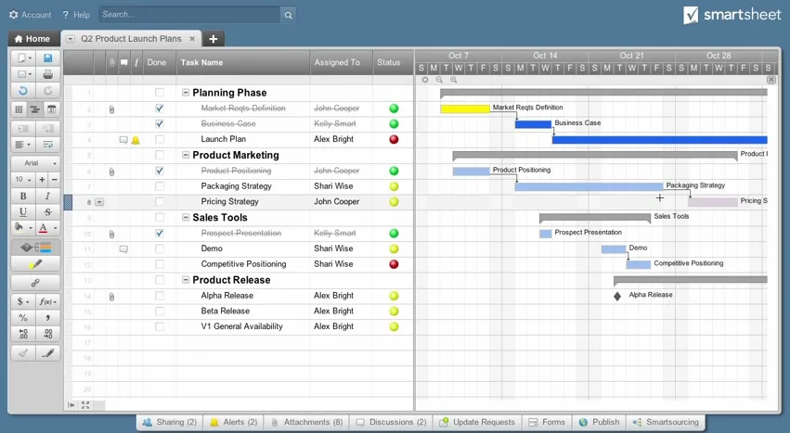
Task: Click the Clear Formatting brush icon
Action: point(23,353)
